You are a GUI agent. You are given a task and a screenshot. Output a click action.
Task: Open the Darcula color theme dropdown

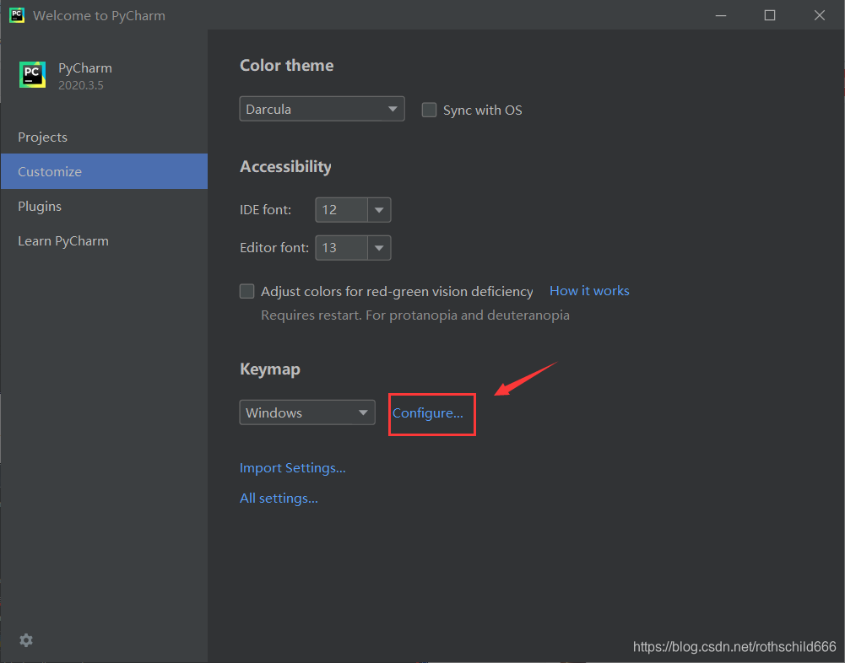coord(322,110)
